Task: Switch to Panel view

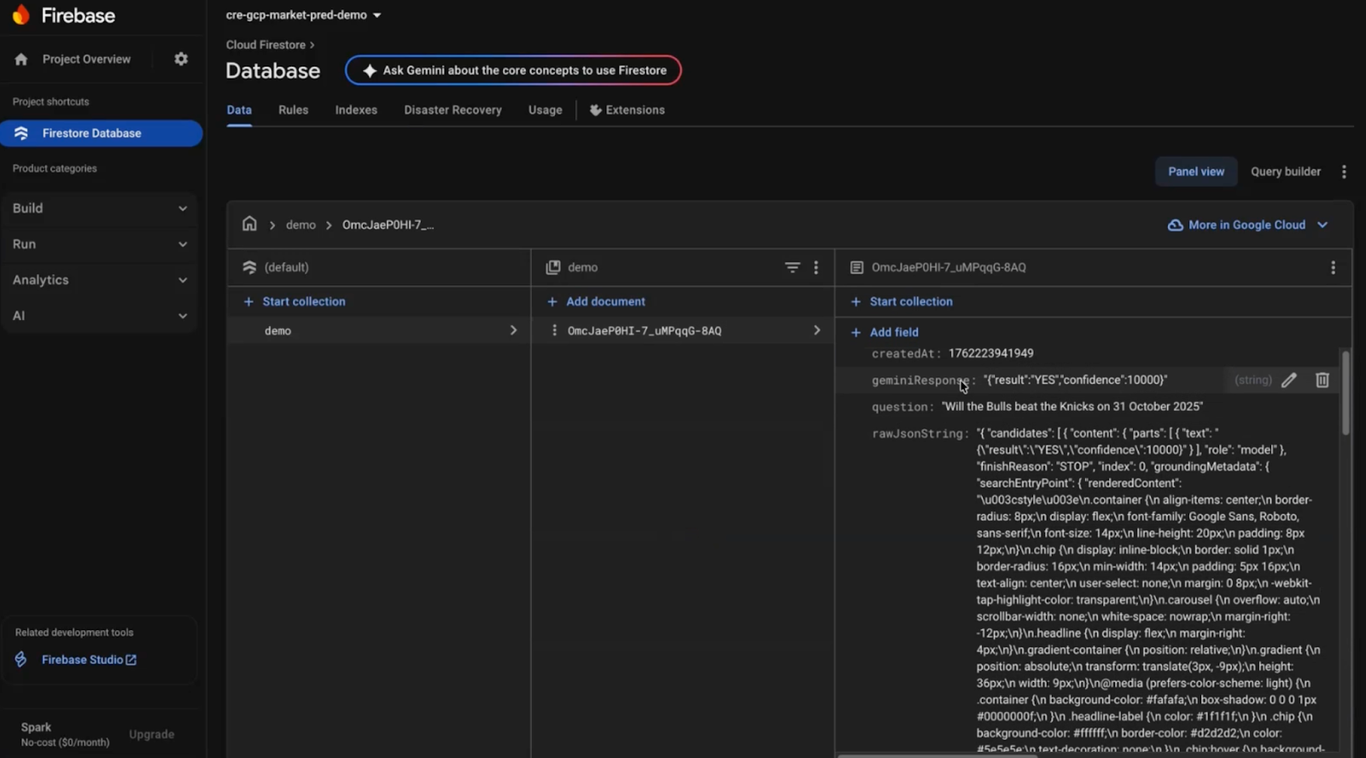Action: point(1195,172)
